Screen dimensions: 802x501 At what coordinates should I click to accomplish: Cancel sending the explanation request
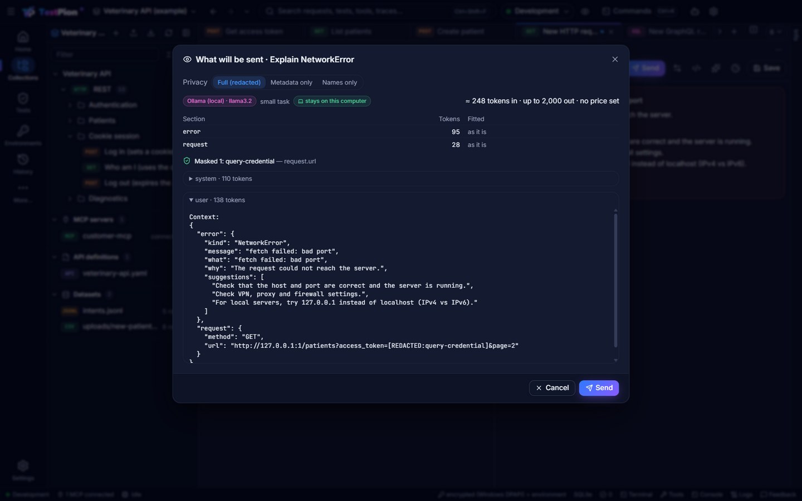click(x=552, y=388)
